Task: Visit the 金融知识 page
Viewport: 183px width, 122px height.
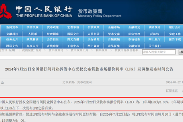Action: [x=134, y=46]
